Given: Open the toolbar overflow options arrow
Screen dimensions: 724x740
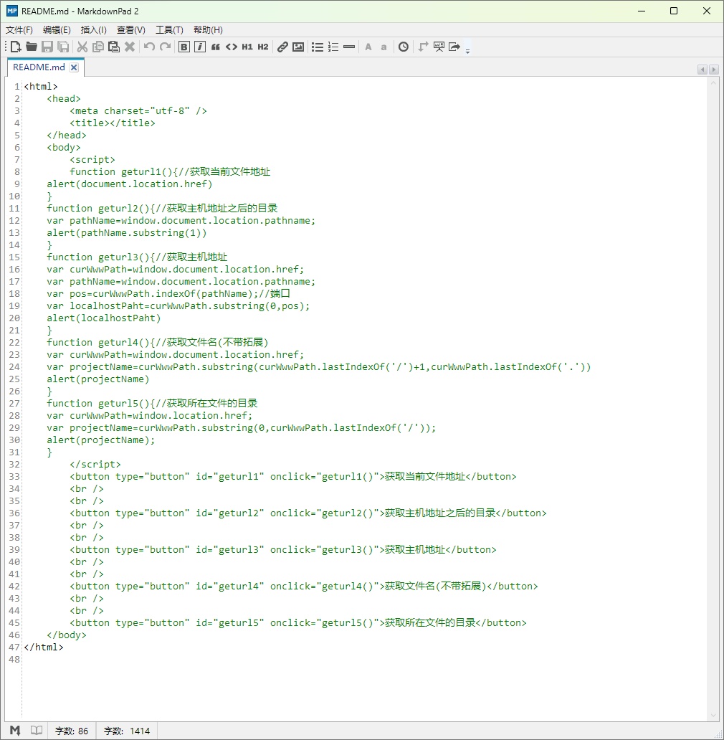Looking at the screenshot, I should pos(468,51).
